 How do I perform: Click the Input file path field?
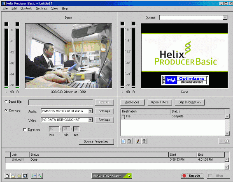[61, 102]
